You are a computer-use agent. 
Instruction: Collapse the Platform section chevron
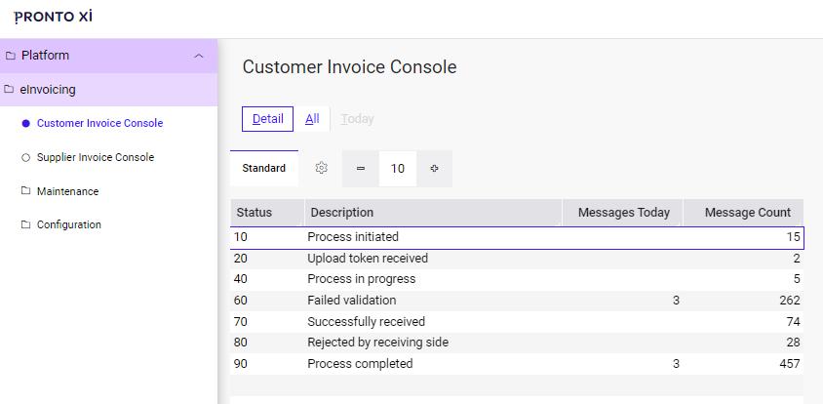click(x=199, y=56)
